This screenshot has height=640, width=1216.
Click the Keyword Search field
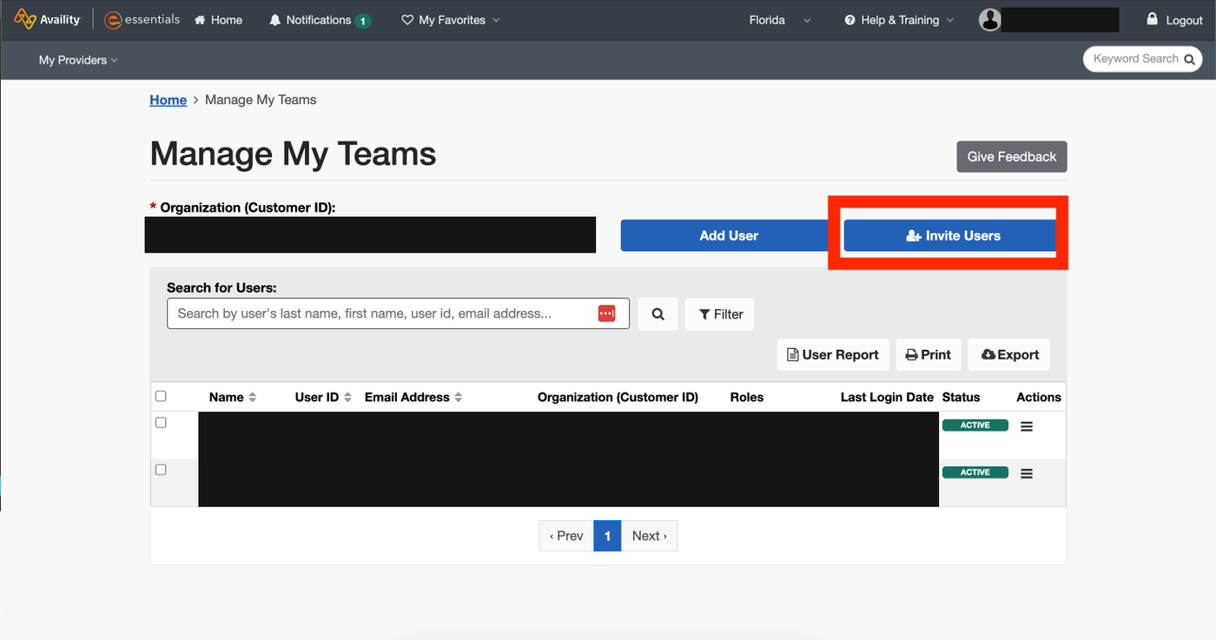tap(1142, 59)
